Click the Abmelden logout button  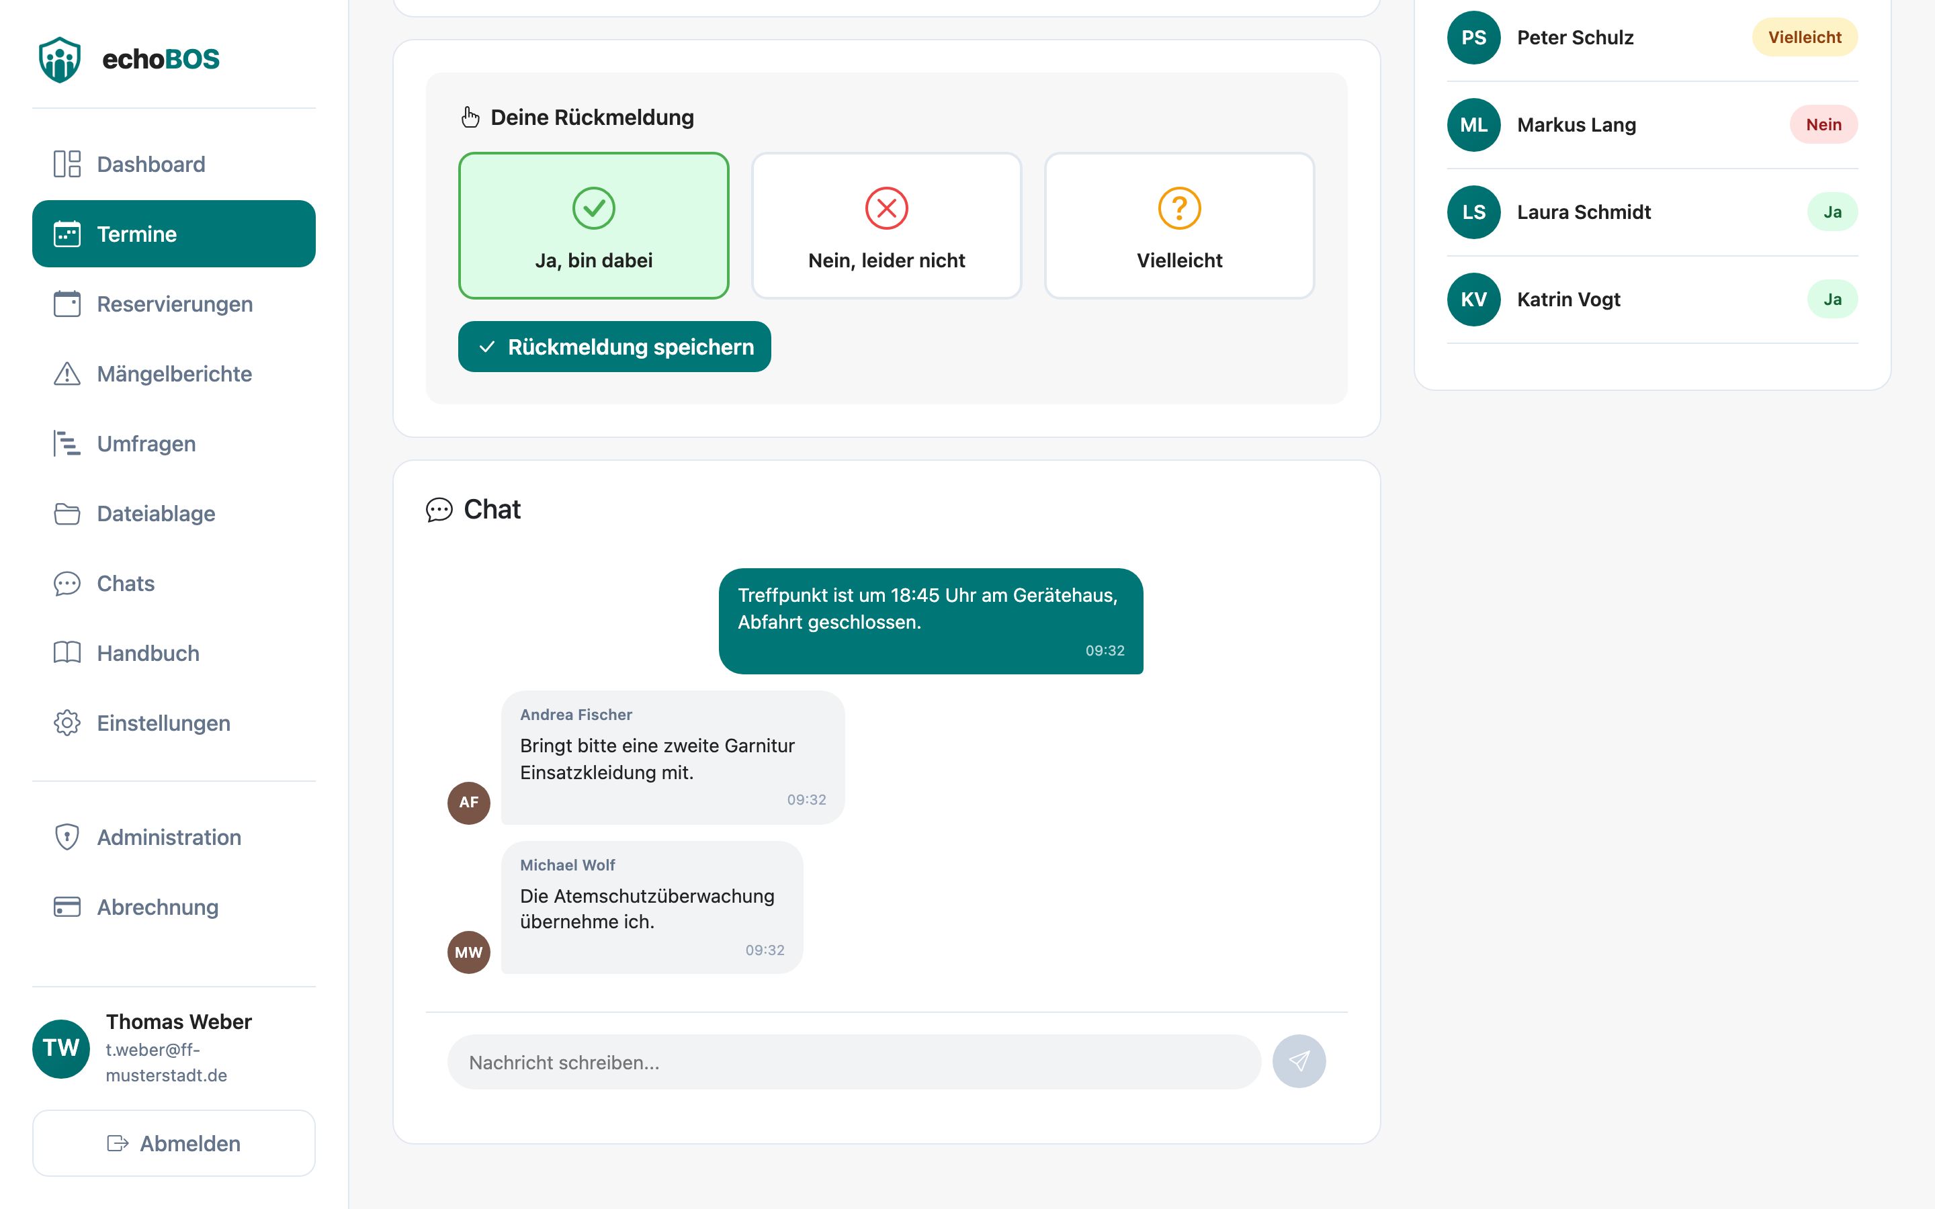tap(173, 1143)
